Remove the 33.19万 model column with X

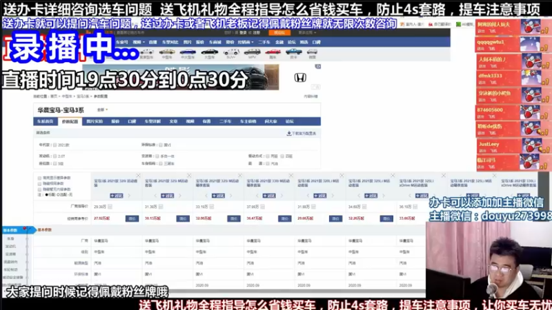[240, 176]
